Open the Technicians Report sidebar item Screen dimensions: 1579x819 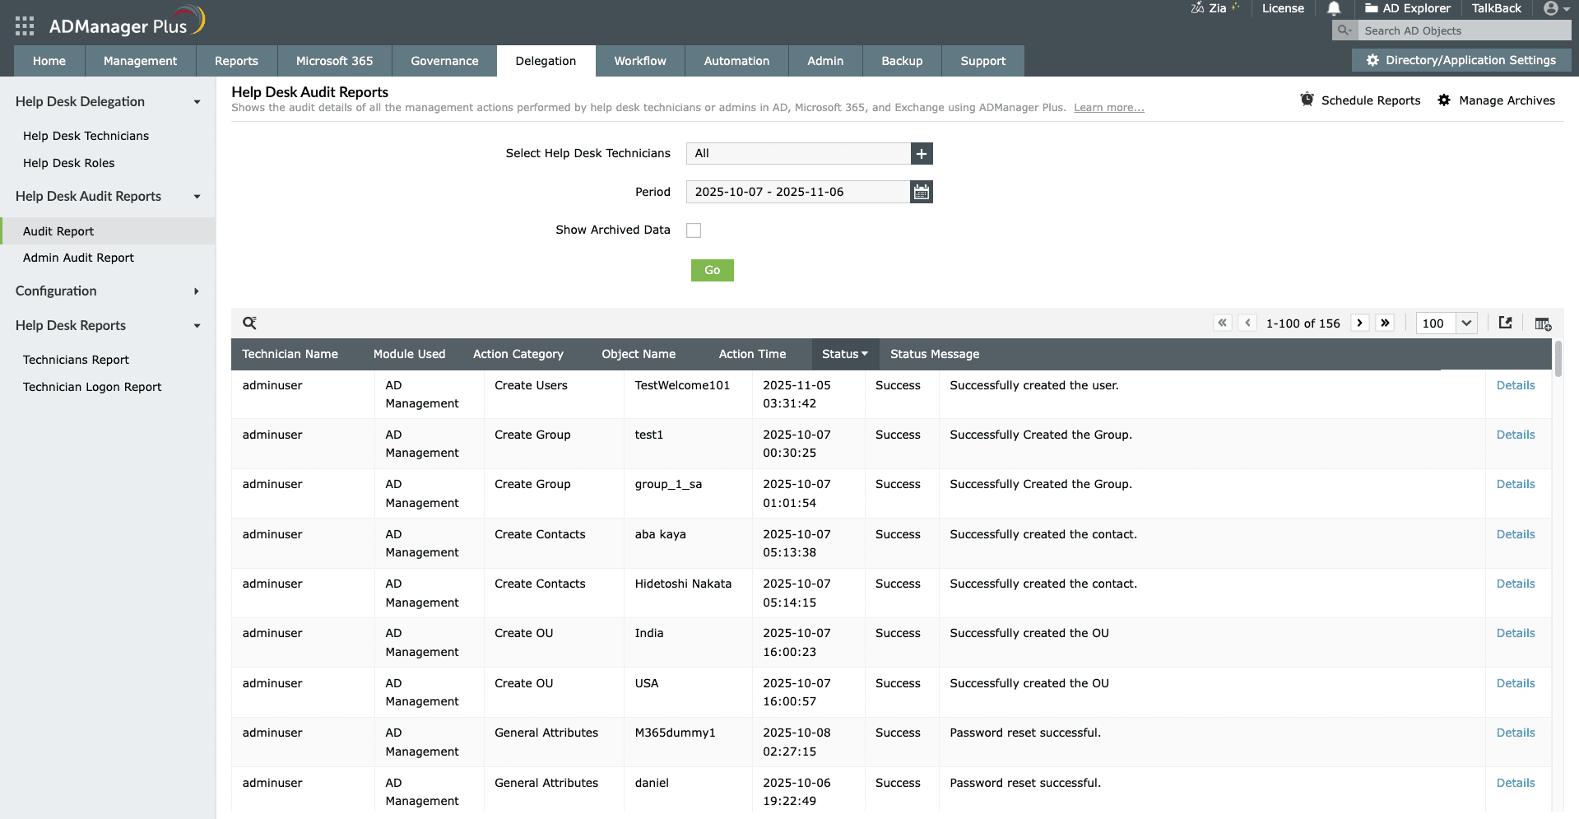click(76, 360)
